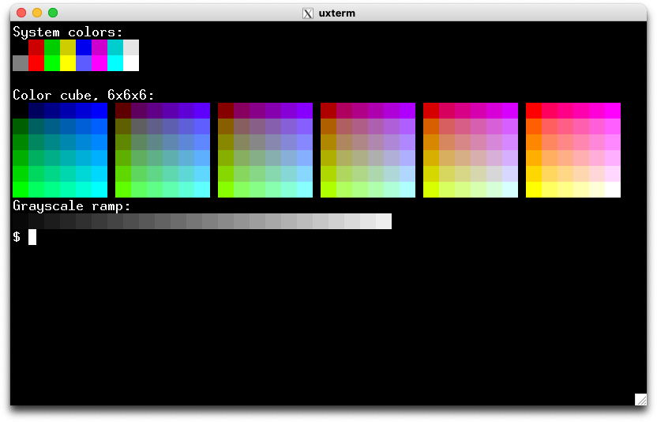Click the white block cursor after the prompt

[x=32, y=237]
